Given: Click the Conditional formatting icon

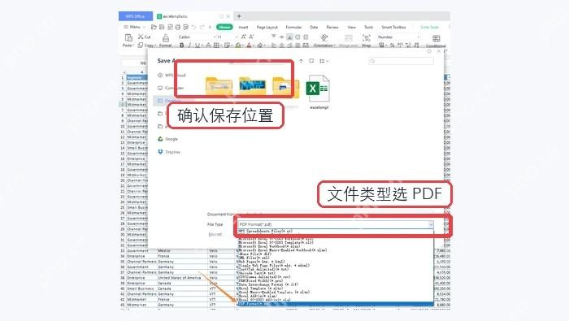Looking at the screenshot, I should pos(437,38).
